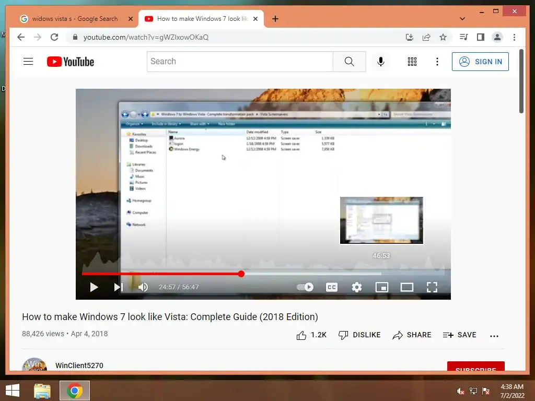Submit search with magnifier button

point(350,62)
